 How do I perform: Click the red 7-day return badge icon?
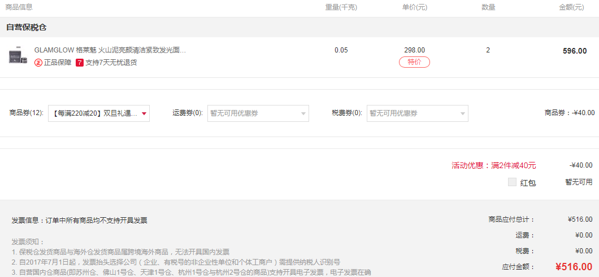[x=80, y=63]
